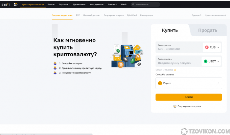Expand the USDT coin dropdown
This screenshot has height=135, width=230.
(211, 61)
